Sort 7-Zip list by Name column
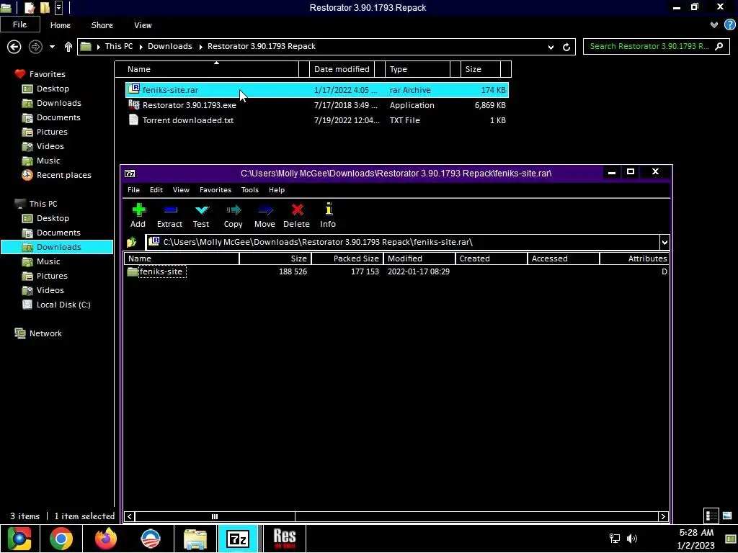The width and height of the screenshot is (738, 553). (x=182, y=258)
